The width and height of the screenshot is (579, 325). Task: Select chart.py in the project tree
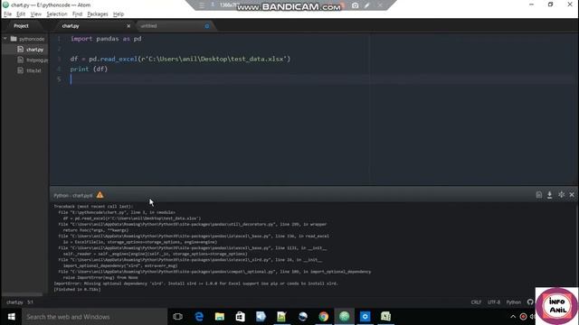34,50
